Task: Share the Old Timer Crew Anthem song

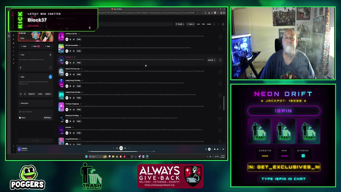Action: coord(74,51)
